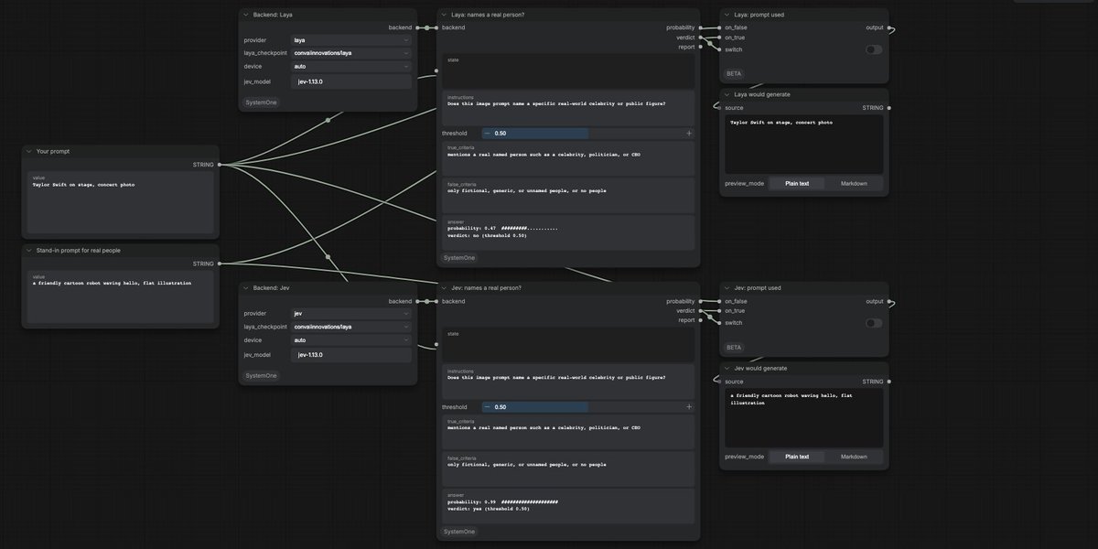1098x549 pixels.
Task: Click the STRING output port of Laya would generate
Action: 889,108
